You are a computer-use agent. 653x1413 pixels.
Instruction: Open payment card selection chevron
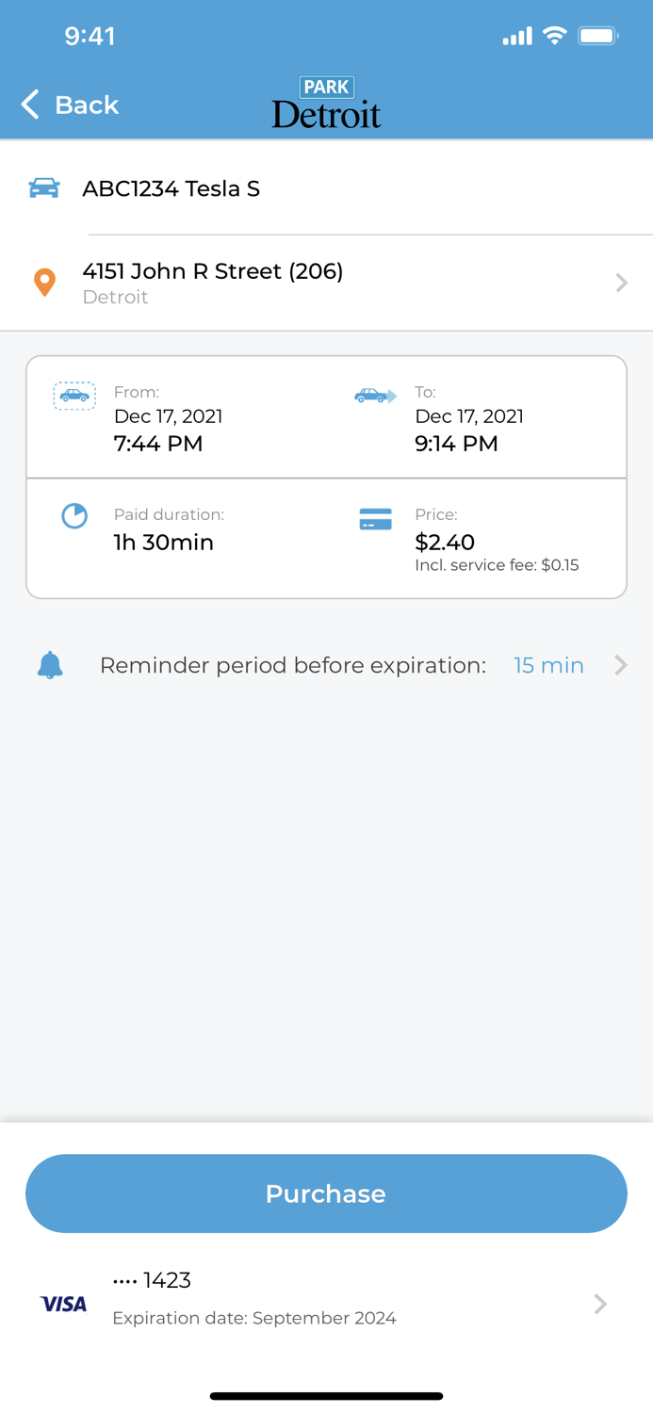tap(600, 1304)
